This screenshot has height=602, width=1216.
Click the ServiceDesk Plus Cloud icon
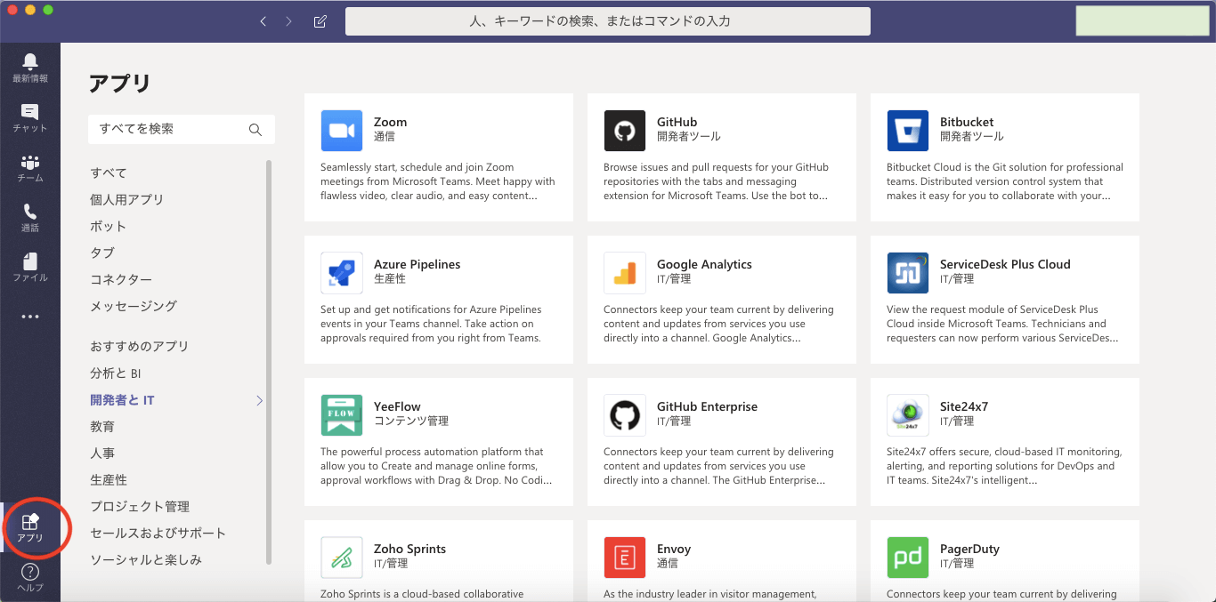pyautogui.click(x=908, y=273)
